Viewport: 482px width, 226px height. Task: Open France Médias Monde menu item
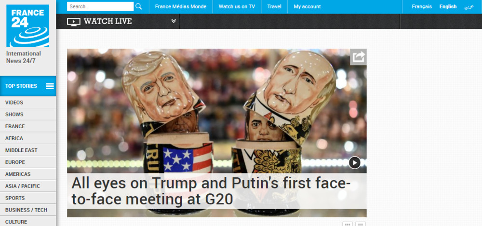(x=181, y=6)
